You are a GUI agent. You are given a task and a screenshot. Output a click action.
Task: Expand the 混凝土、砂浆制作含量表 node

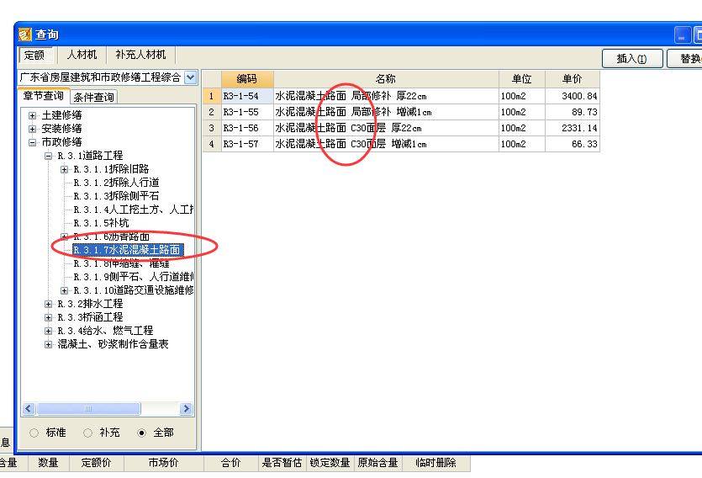click(x=49, y=344)
